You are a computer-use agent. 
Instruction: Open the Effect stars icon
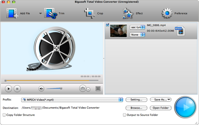pos(128,13)
